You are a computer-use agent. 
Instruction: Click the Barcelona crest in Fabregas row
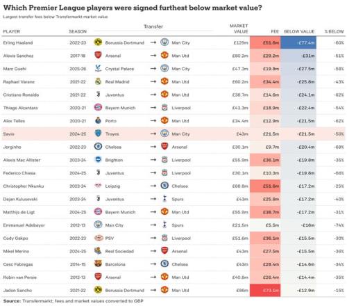[98, 264]
